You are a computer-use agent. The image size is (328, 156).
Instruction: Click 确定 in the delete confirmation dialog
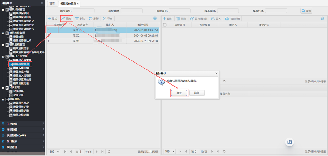pos(179,93)
